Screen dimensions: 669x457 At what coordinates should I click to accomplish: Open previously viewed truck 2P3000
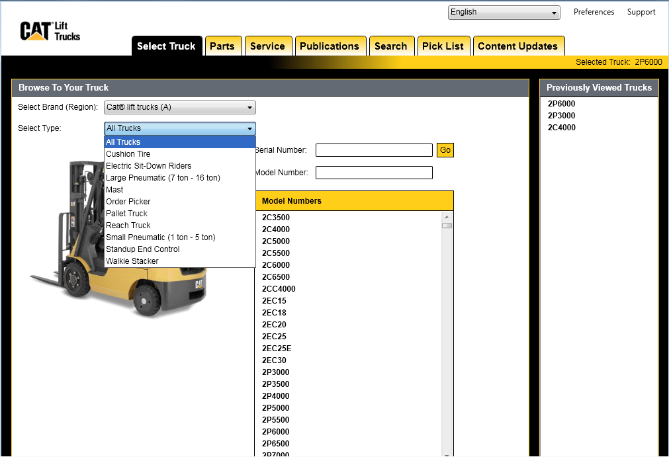[x=562, y=116]
